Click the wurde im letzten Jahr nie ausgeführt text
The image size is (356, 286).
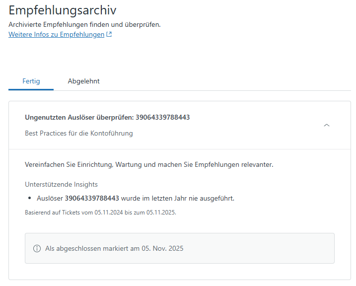[178, 199]
